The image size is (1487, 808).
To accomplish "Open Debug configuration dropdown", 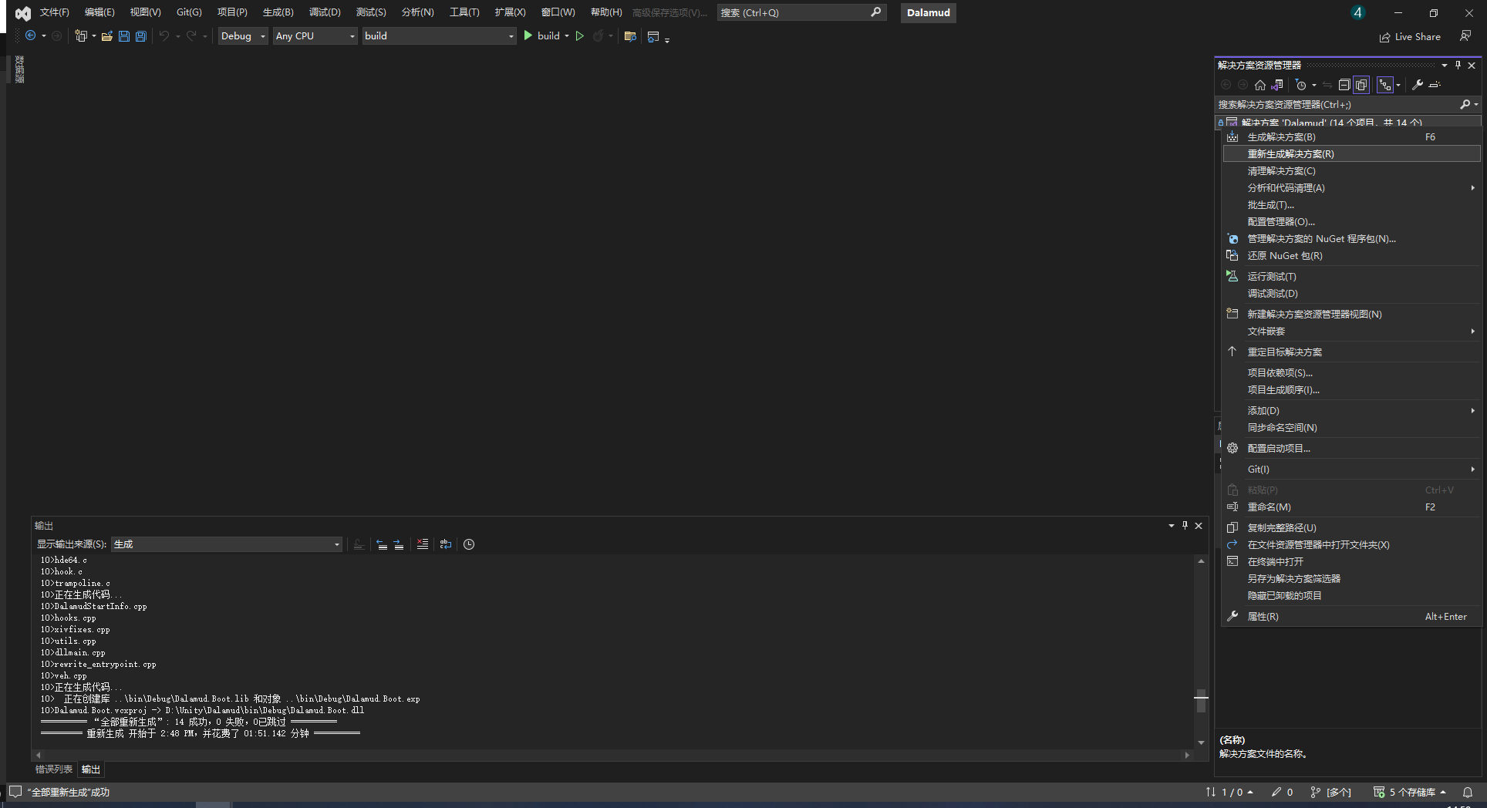I will 243,35.
